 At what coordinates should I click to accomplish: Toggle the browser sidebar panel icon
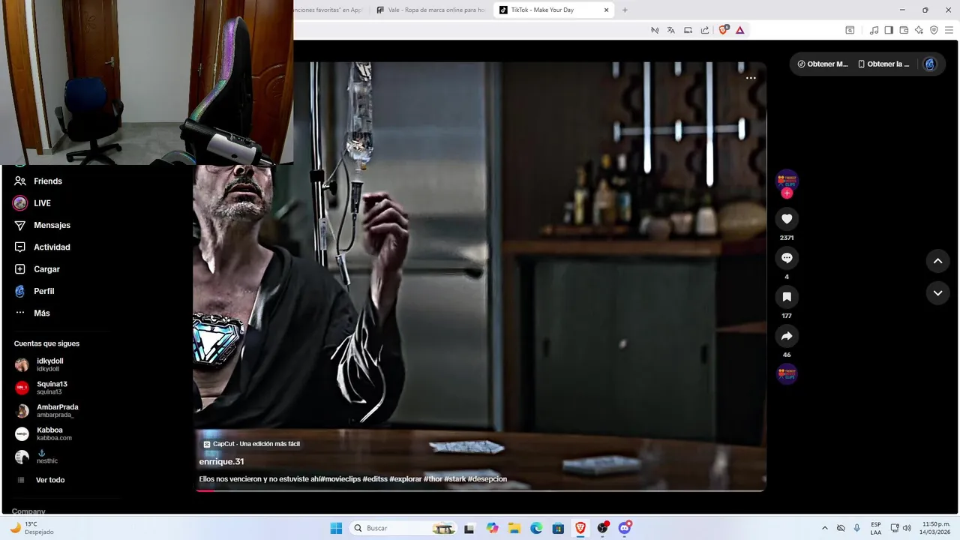[x=889, y=30]
